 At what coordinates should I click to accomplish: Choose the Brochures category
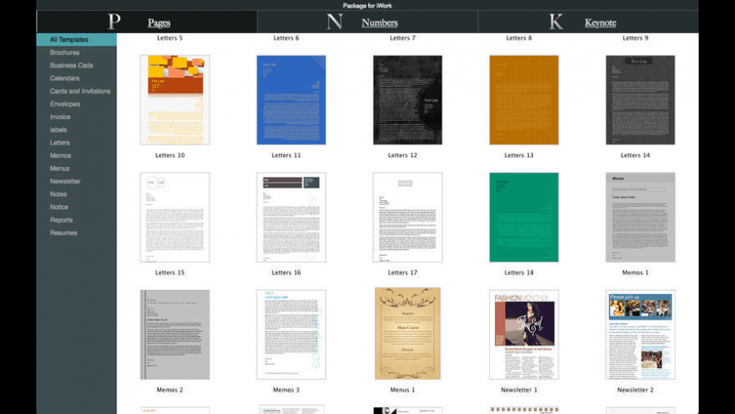point(65,52)
